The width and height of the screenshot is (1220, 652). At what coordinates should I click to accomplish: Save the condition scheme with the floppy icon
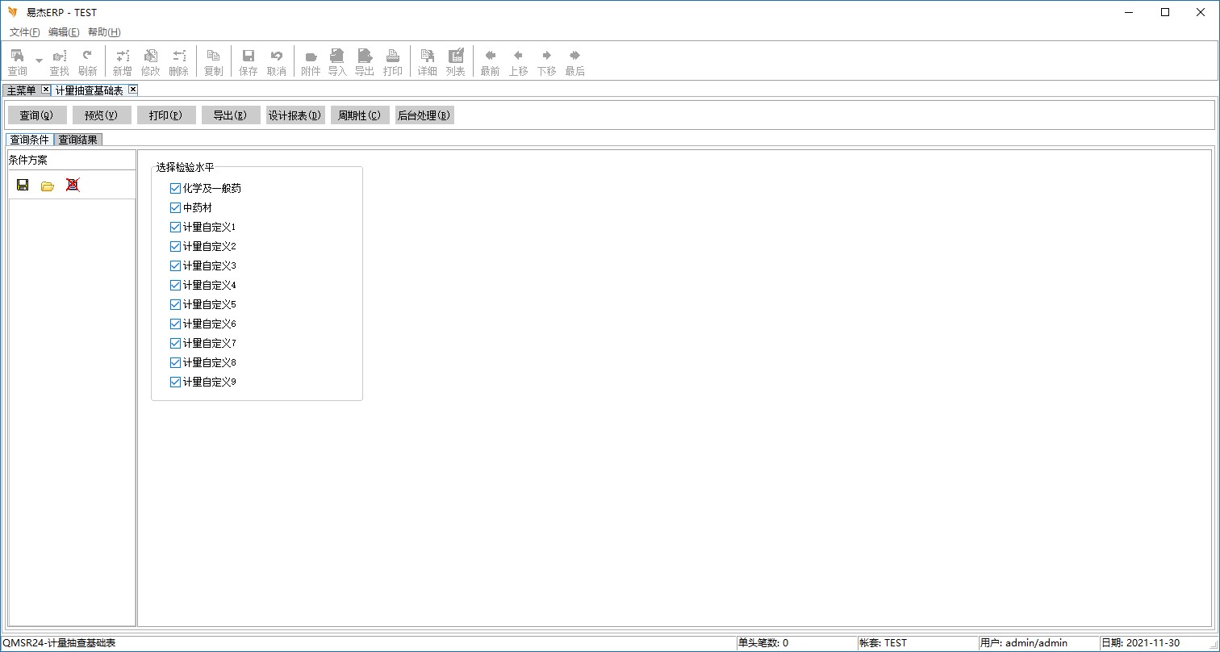[23, 186]
